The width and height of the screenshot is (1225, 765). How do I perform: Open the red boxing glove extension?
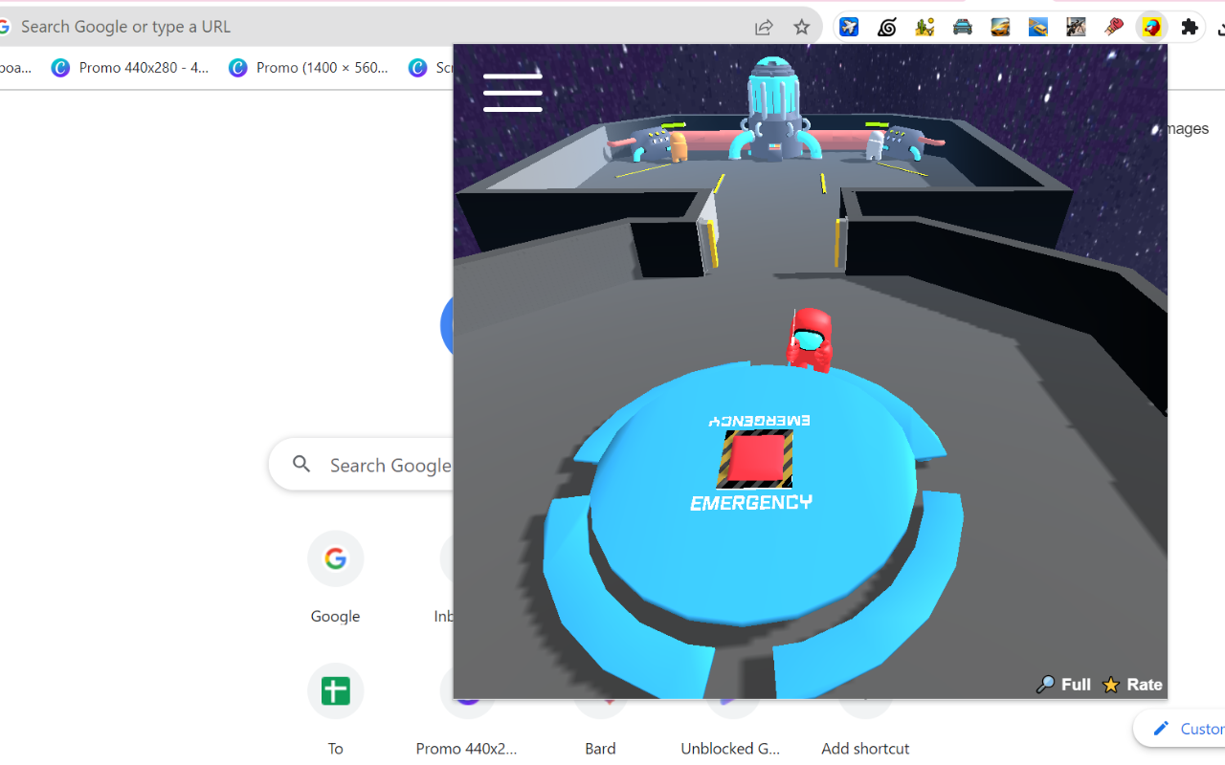(1113, 27)
